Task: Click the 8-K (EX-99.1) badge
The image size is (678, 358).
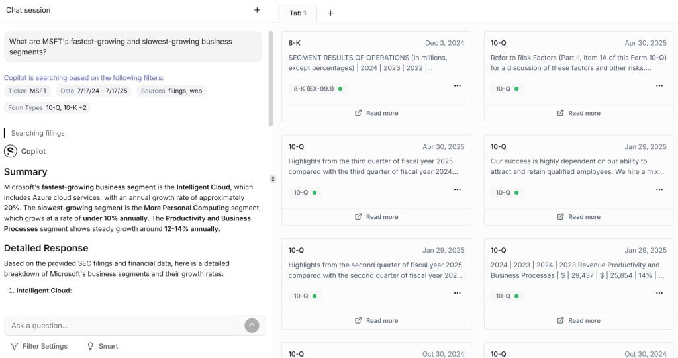Action: pos(318,89)
